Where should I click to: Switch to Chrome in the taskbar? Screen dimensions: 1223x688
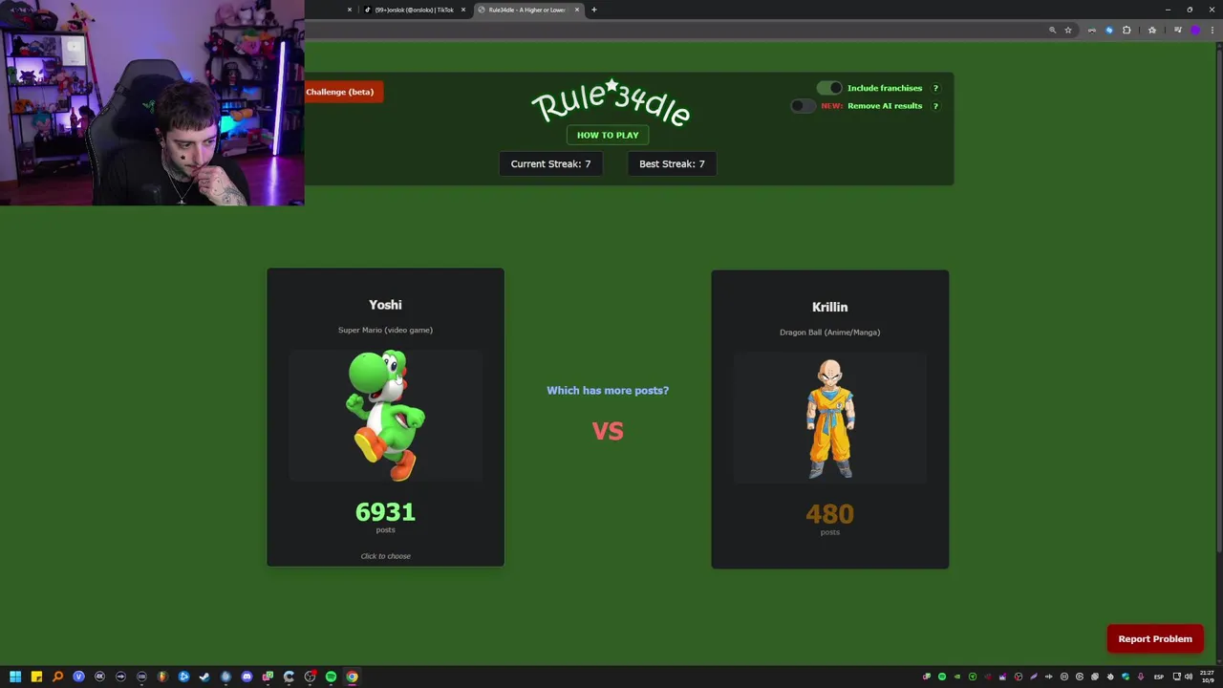352,677
